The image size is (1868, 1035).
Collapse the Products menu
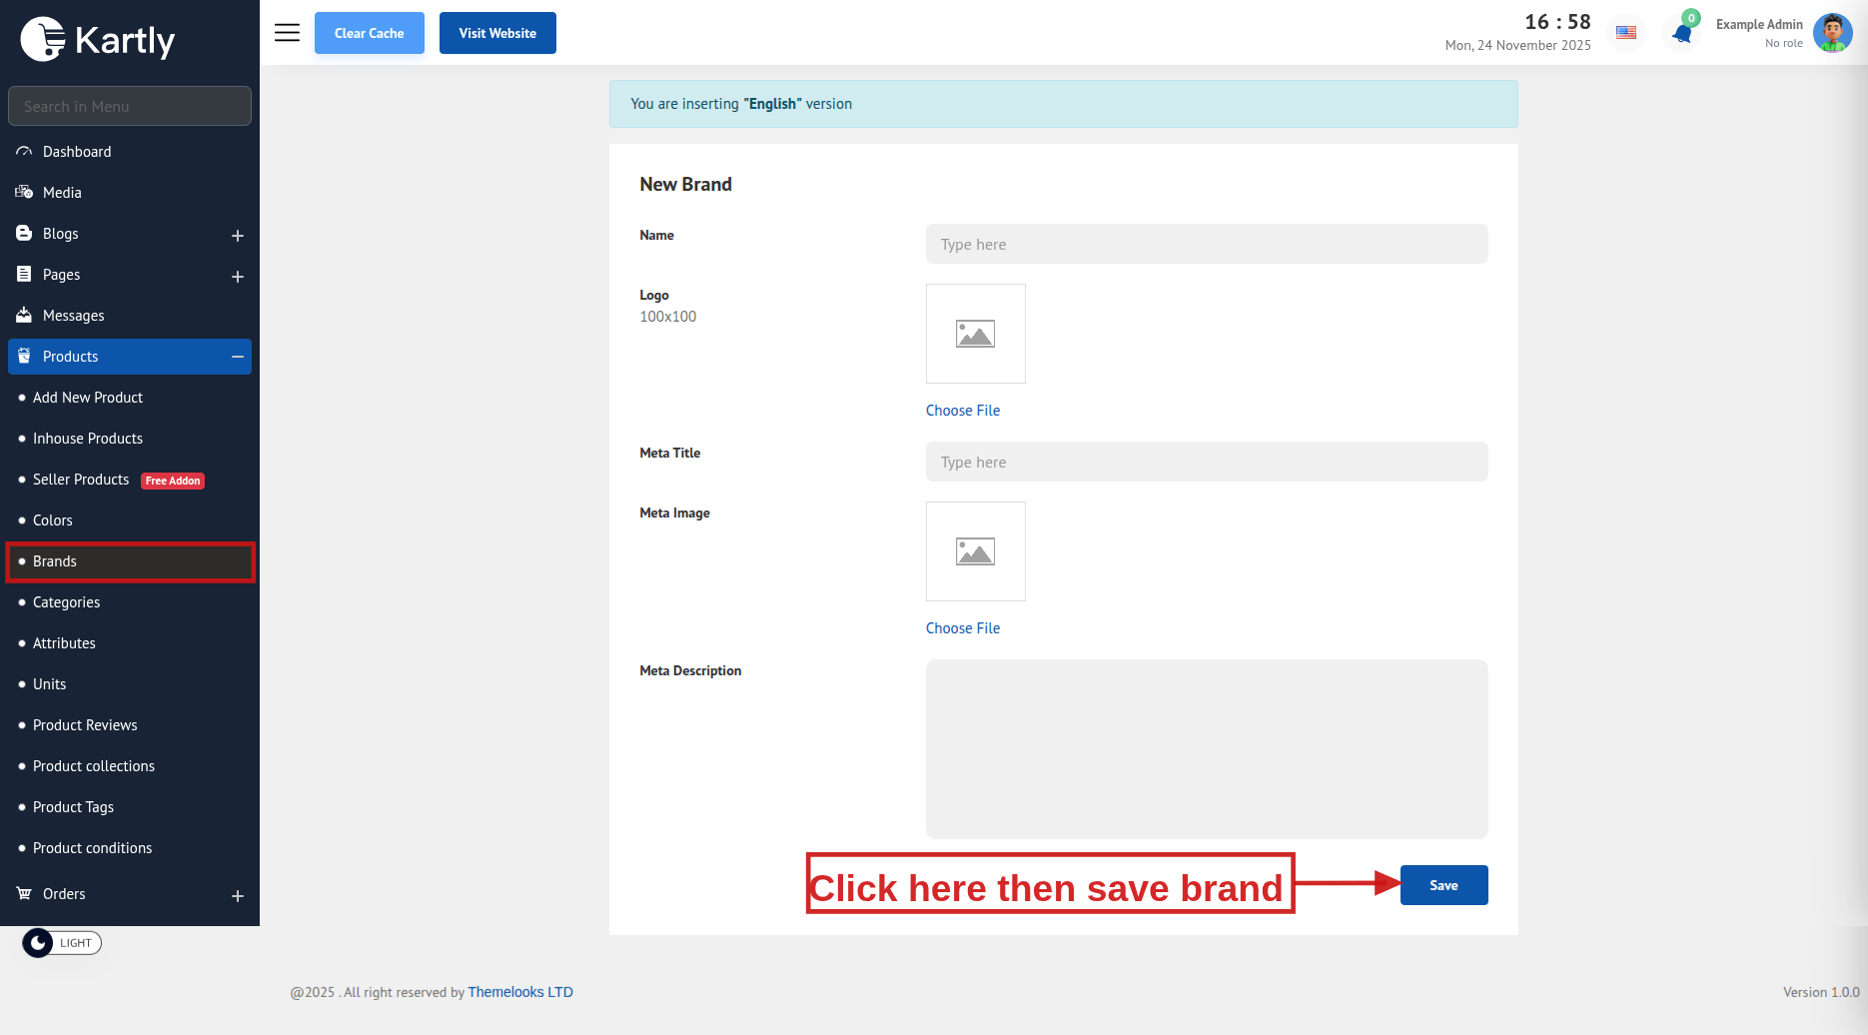(238, 357)
